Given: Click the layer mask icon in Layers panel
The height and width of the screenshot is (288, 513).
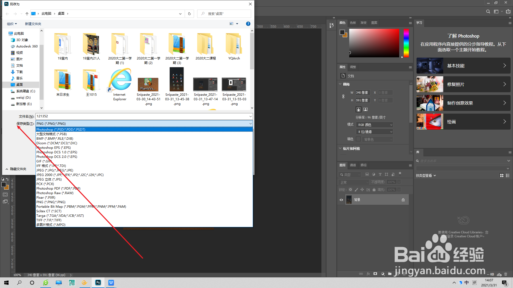Looking at the screenshot, I should point(375,274).
